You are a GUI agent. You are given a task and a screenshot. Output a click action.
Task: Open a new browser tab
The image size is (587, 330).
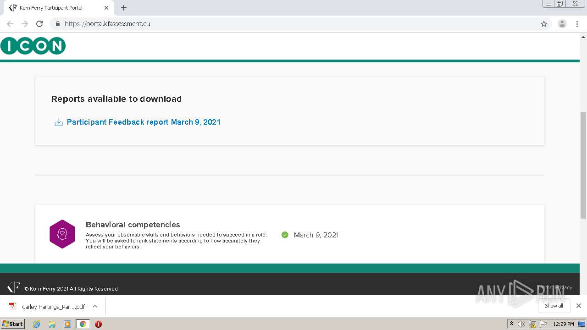point(124,8)
